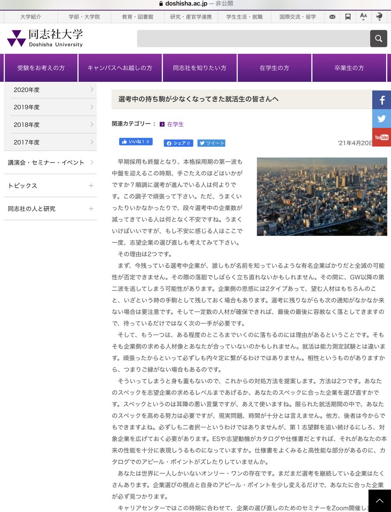Viewport: 391px width, 512px height.
Task: Click 在学生 category link
Action: point(175,124)
